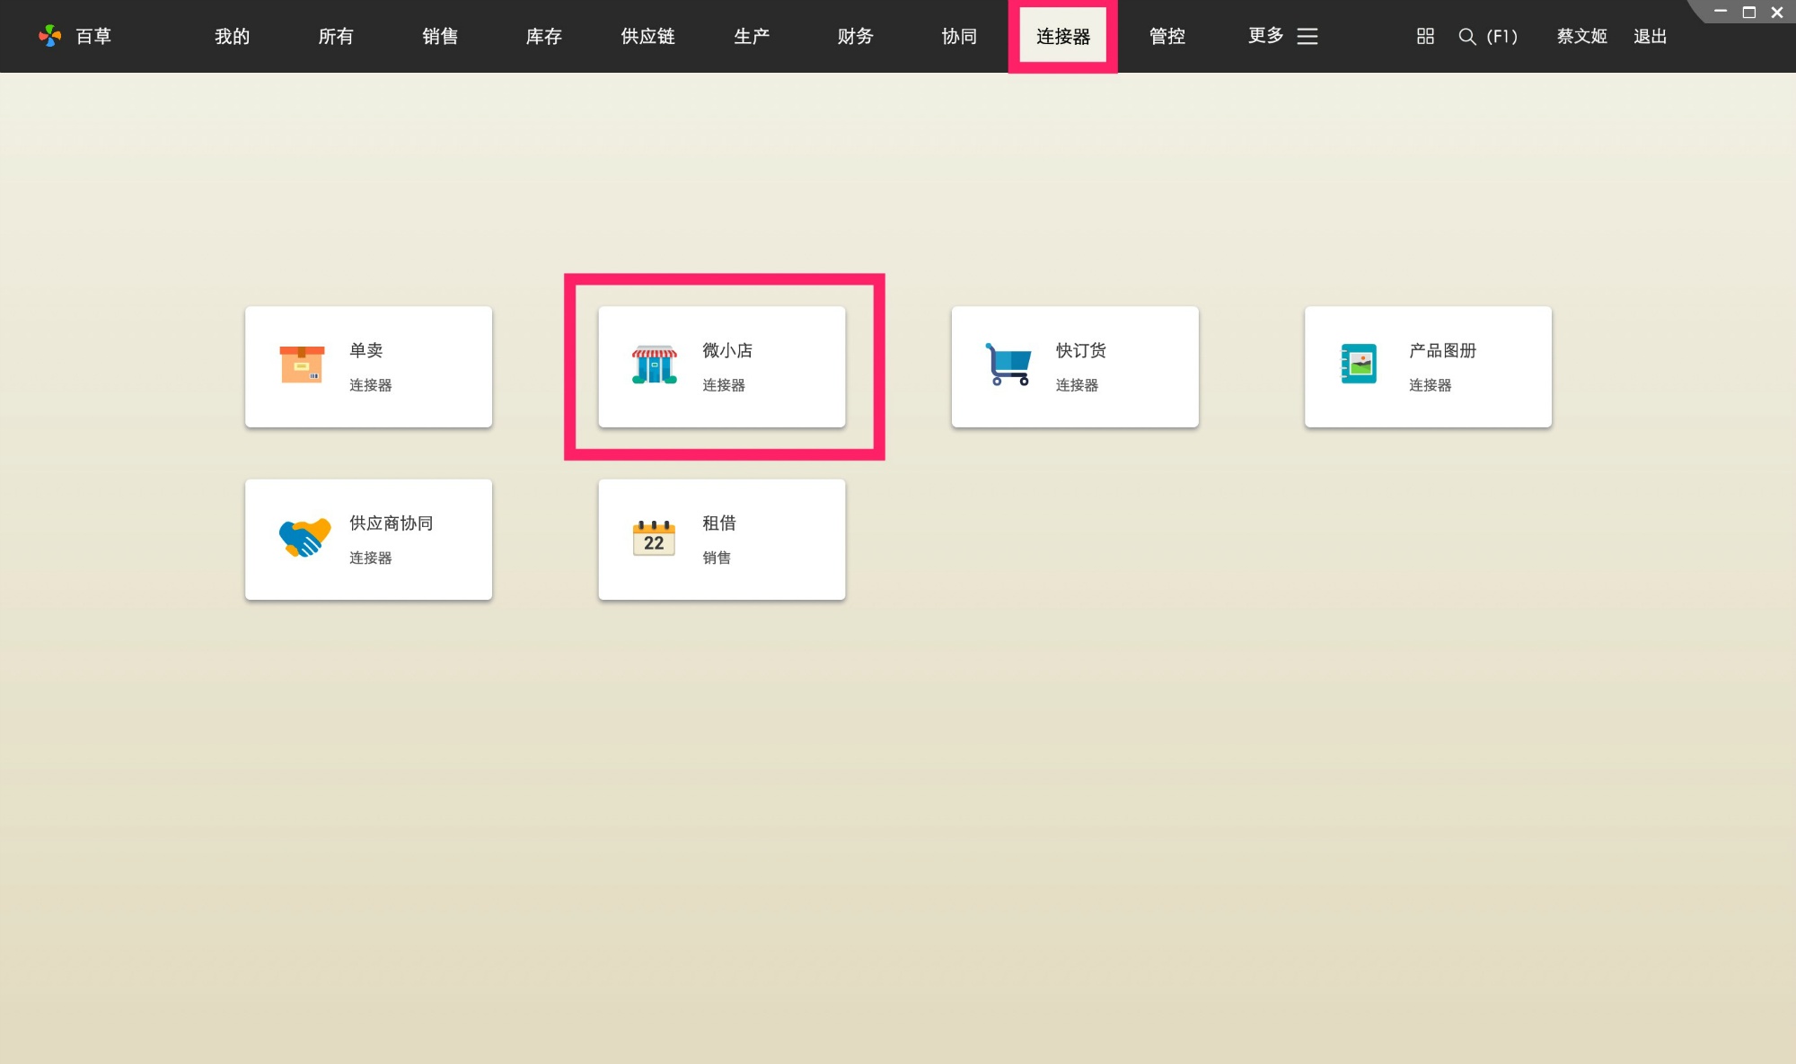Click the 快订货 shopping cart icon
This screenshot has height=1064, width=1796.
1008,365
